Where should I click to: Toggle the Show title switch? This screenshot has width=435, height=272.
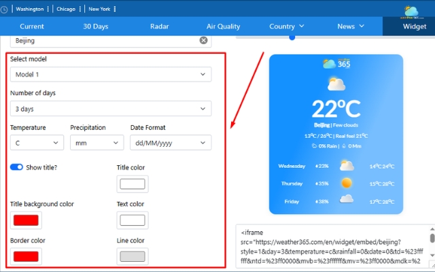coord(16,167)
